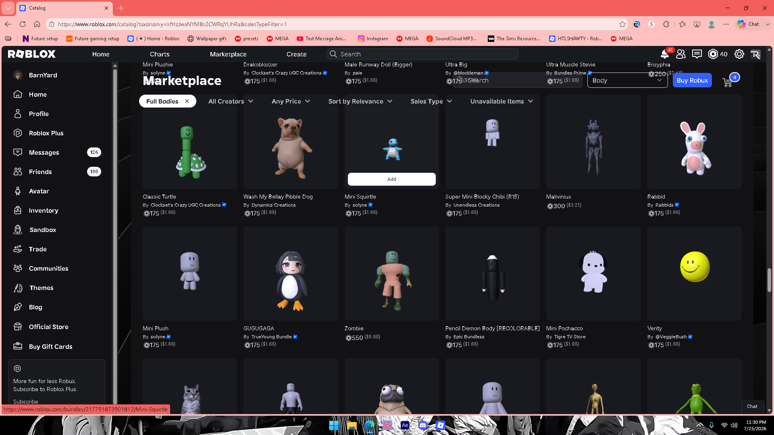Expand the Any Price filter
Image resolution: width=774 pixels, height=435 pixels.
tap(291, 101)
